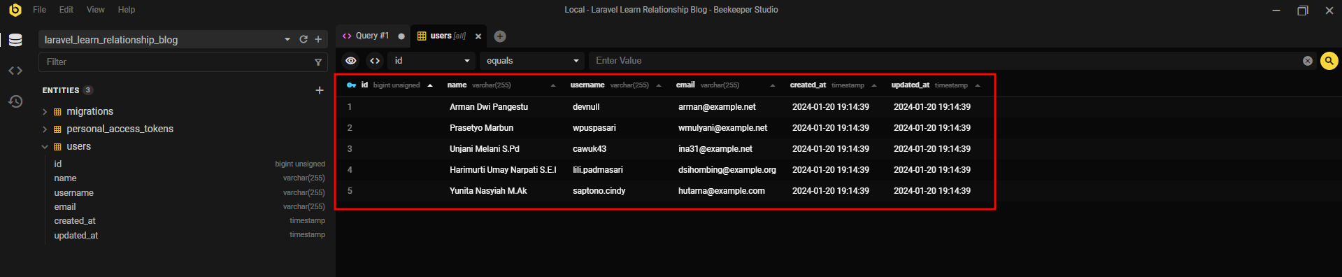Add new database with plus beside refresh
This screenshot has width=1342, height=277.
pos(318,39)
